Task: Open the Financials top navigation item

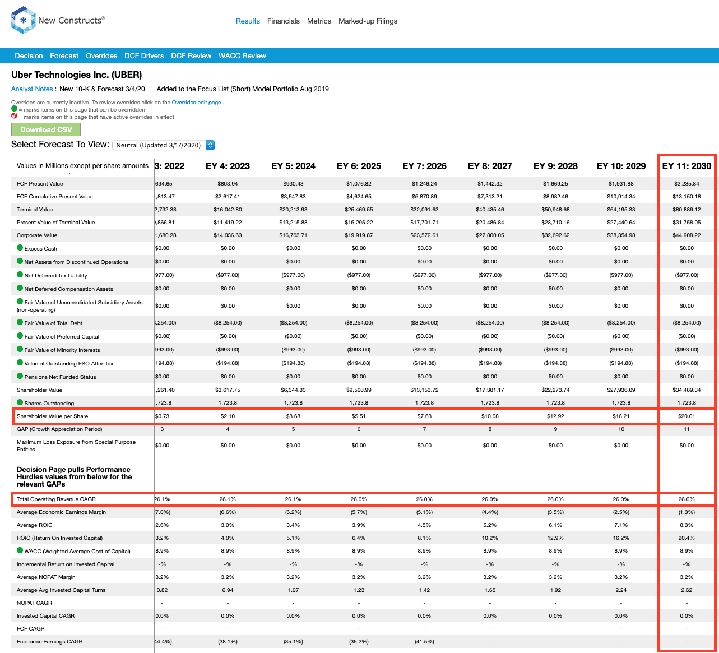Action: [284, 21]
